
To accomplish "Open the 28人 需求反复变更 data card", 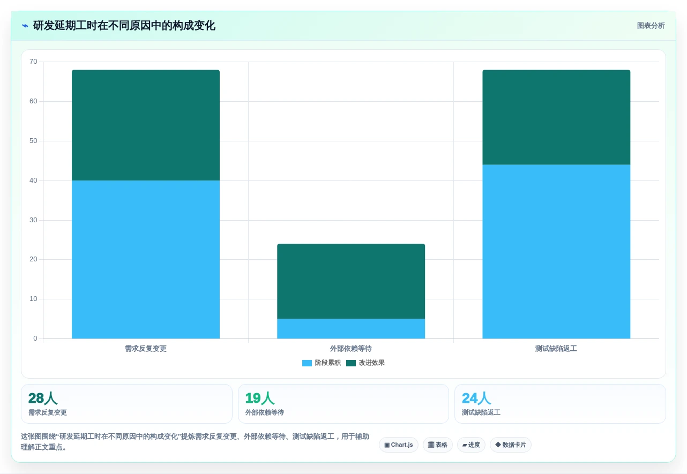I will (126, 404).
